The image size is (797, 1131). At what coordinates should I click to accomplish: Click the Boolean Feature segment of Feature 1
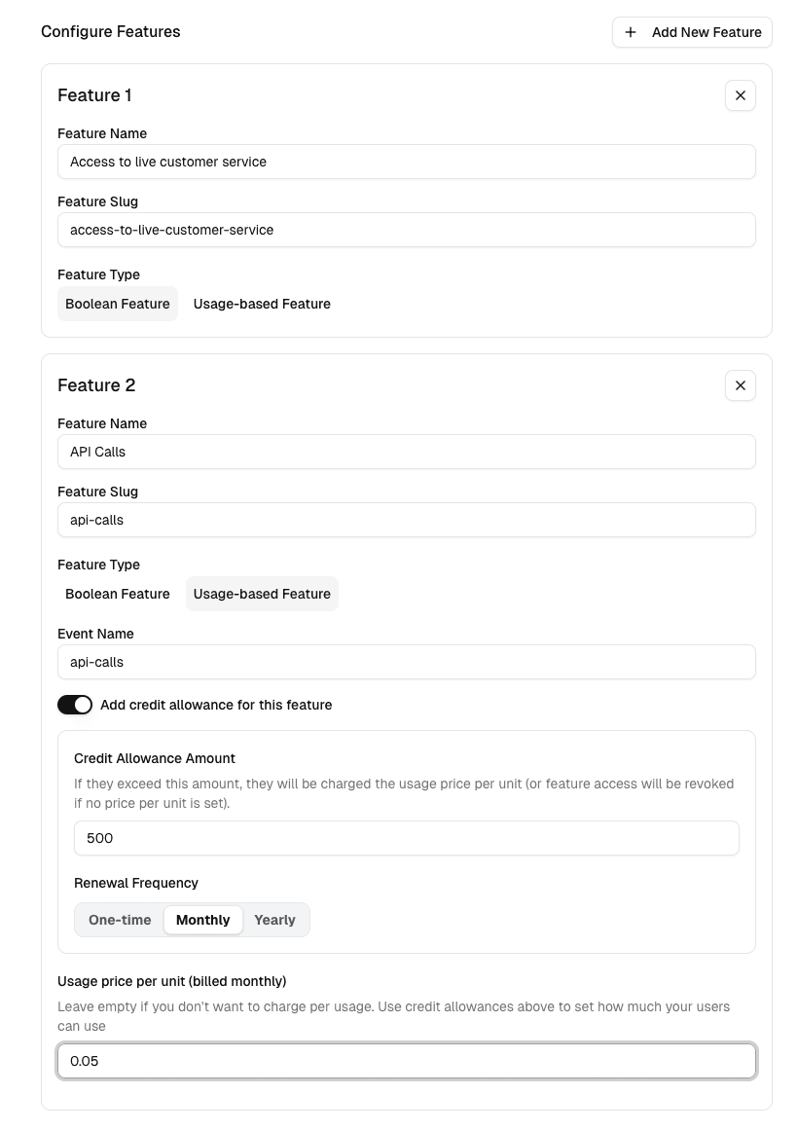coord(117,304)
